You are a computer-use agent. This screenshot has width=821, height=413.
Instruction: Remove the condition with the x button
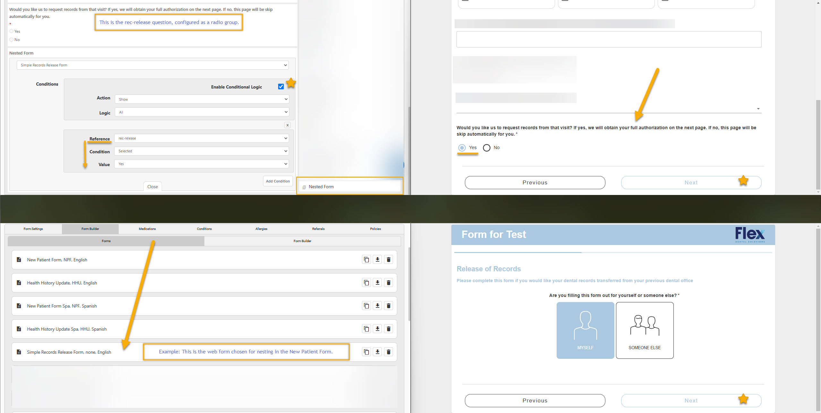pos(287,125)
